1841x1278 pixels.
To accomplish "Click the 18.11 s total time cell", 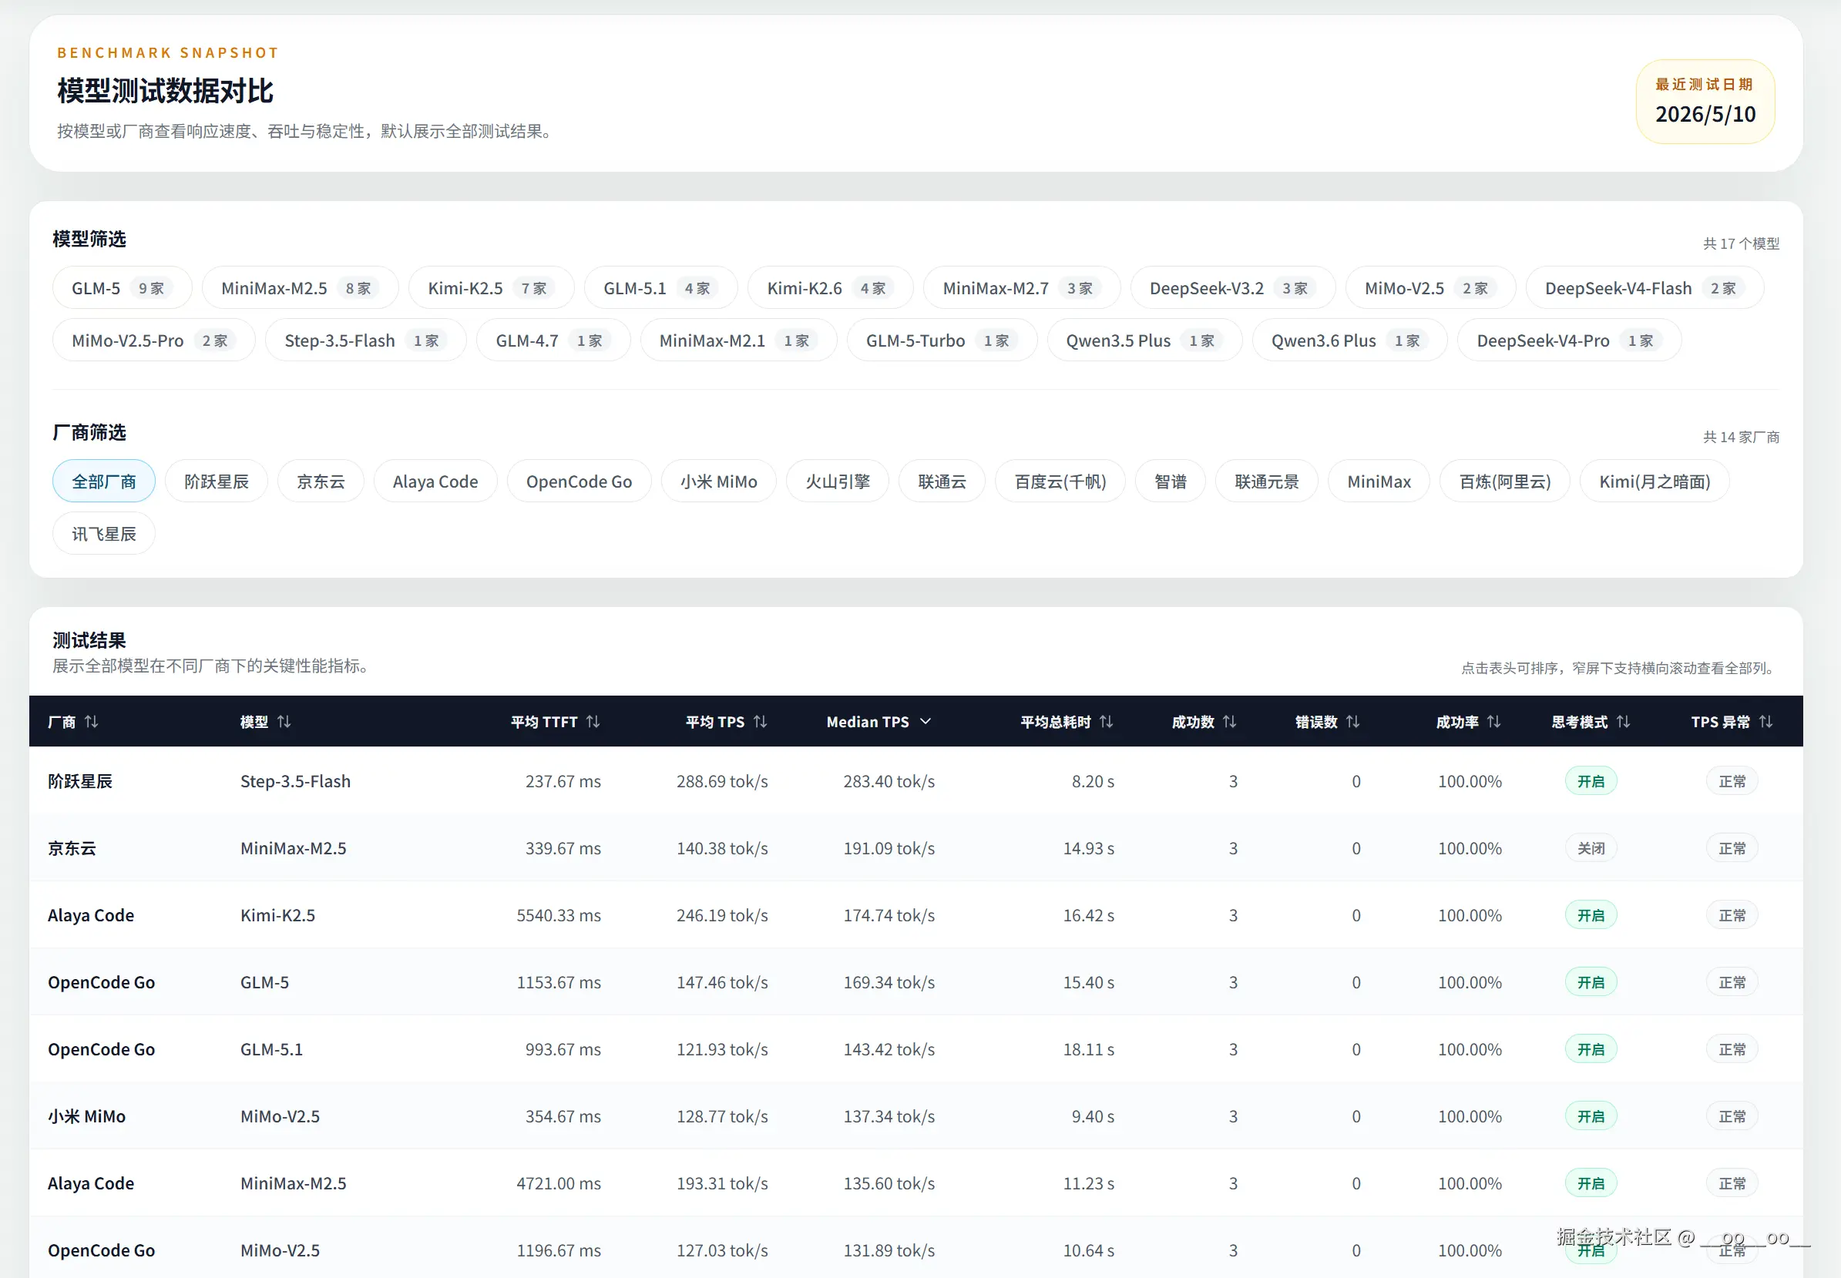I will tap(1088, 1049).
